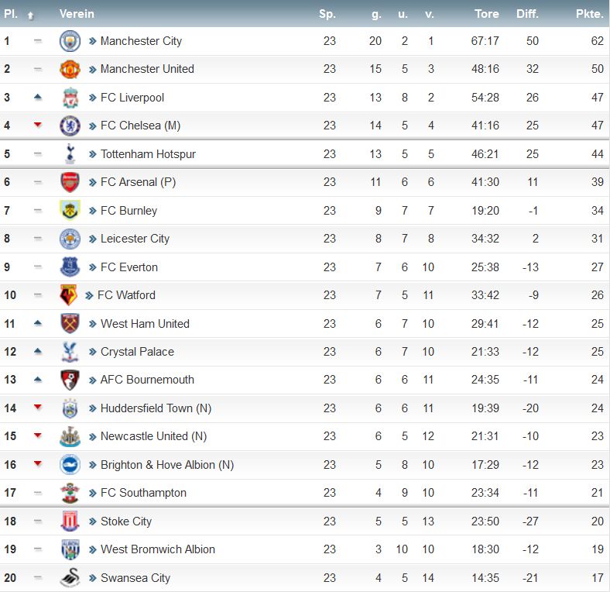This screenshot has width=610, height=592.
Task: Open the Leicester City team link
Action: coord(135,239)
